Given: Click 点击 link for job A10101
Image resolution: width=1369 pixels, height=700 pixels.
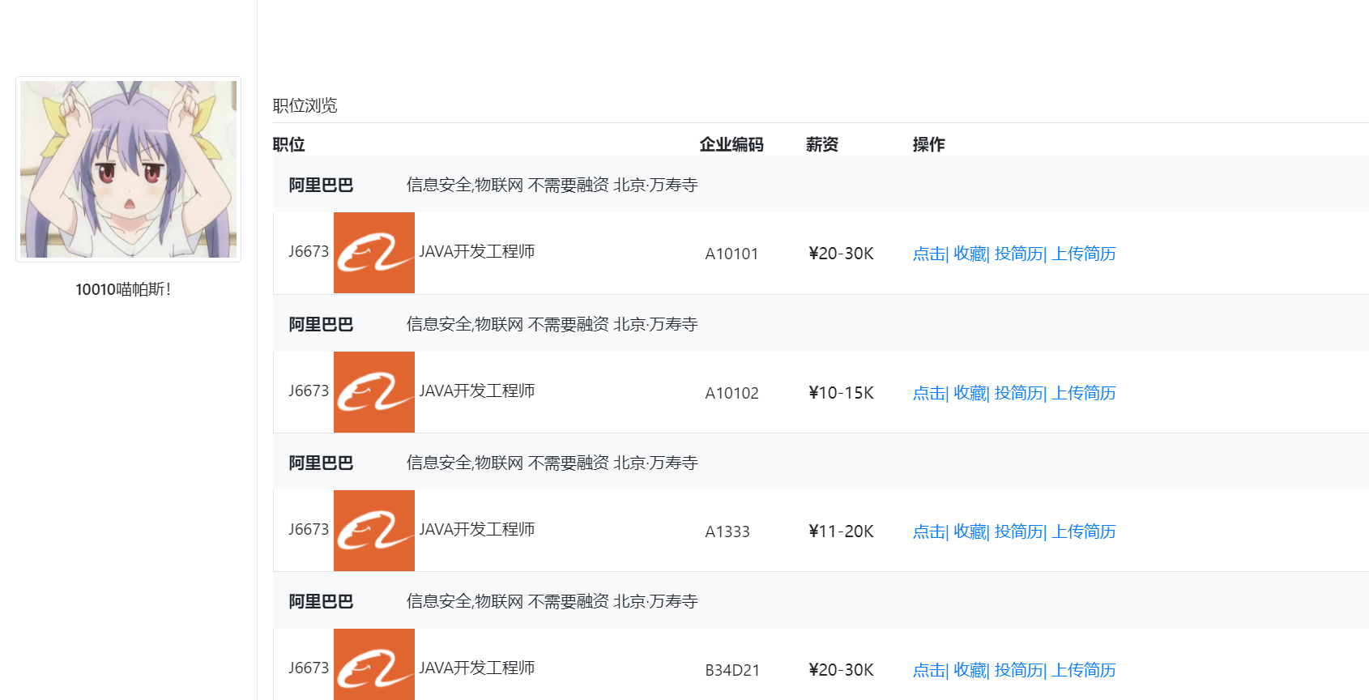Looking at the screenshot, I should tap(929, 254).
